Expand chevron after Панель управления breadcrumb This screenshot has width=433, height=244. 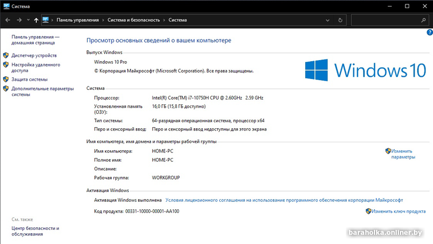(x=103, y=20)
